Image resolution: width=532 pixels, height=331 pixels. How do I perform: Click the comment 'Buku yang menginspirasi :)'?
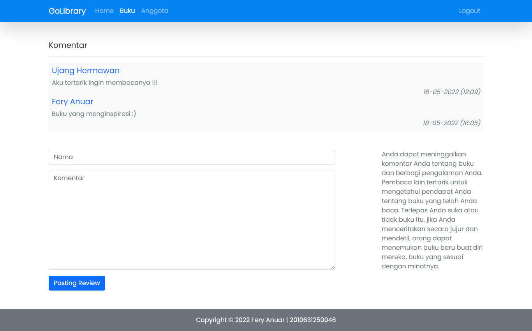[93, 114]
